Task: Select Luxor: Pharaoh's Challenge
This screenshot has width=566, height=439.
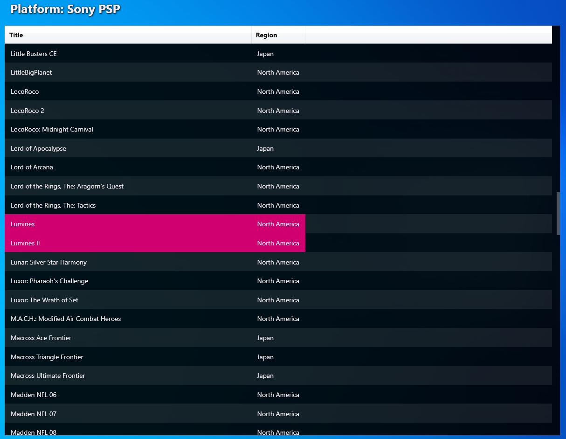Action: [49, 281]
